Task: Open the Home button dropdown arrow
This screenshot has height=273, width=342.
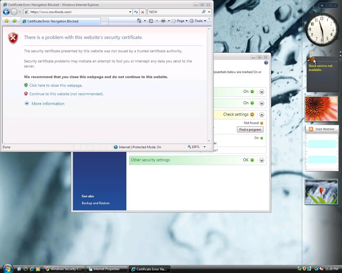Action: 145,21
